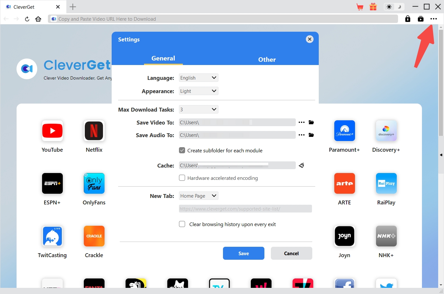Viewport: 444px width, 294px height.
Task: Enable Hardware accelerated encoding
Action: click(x=182, y=178)
